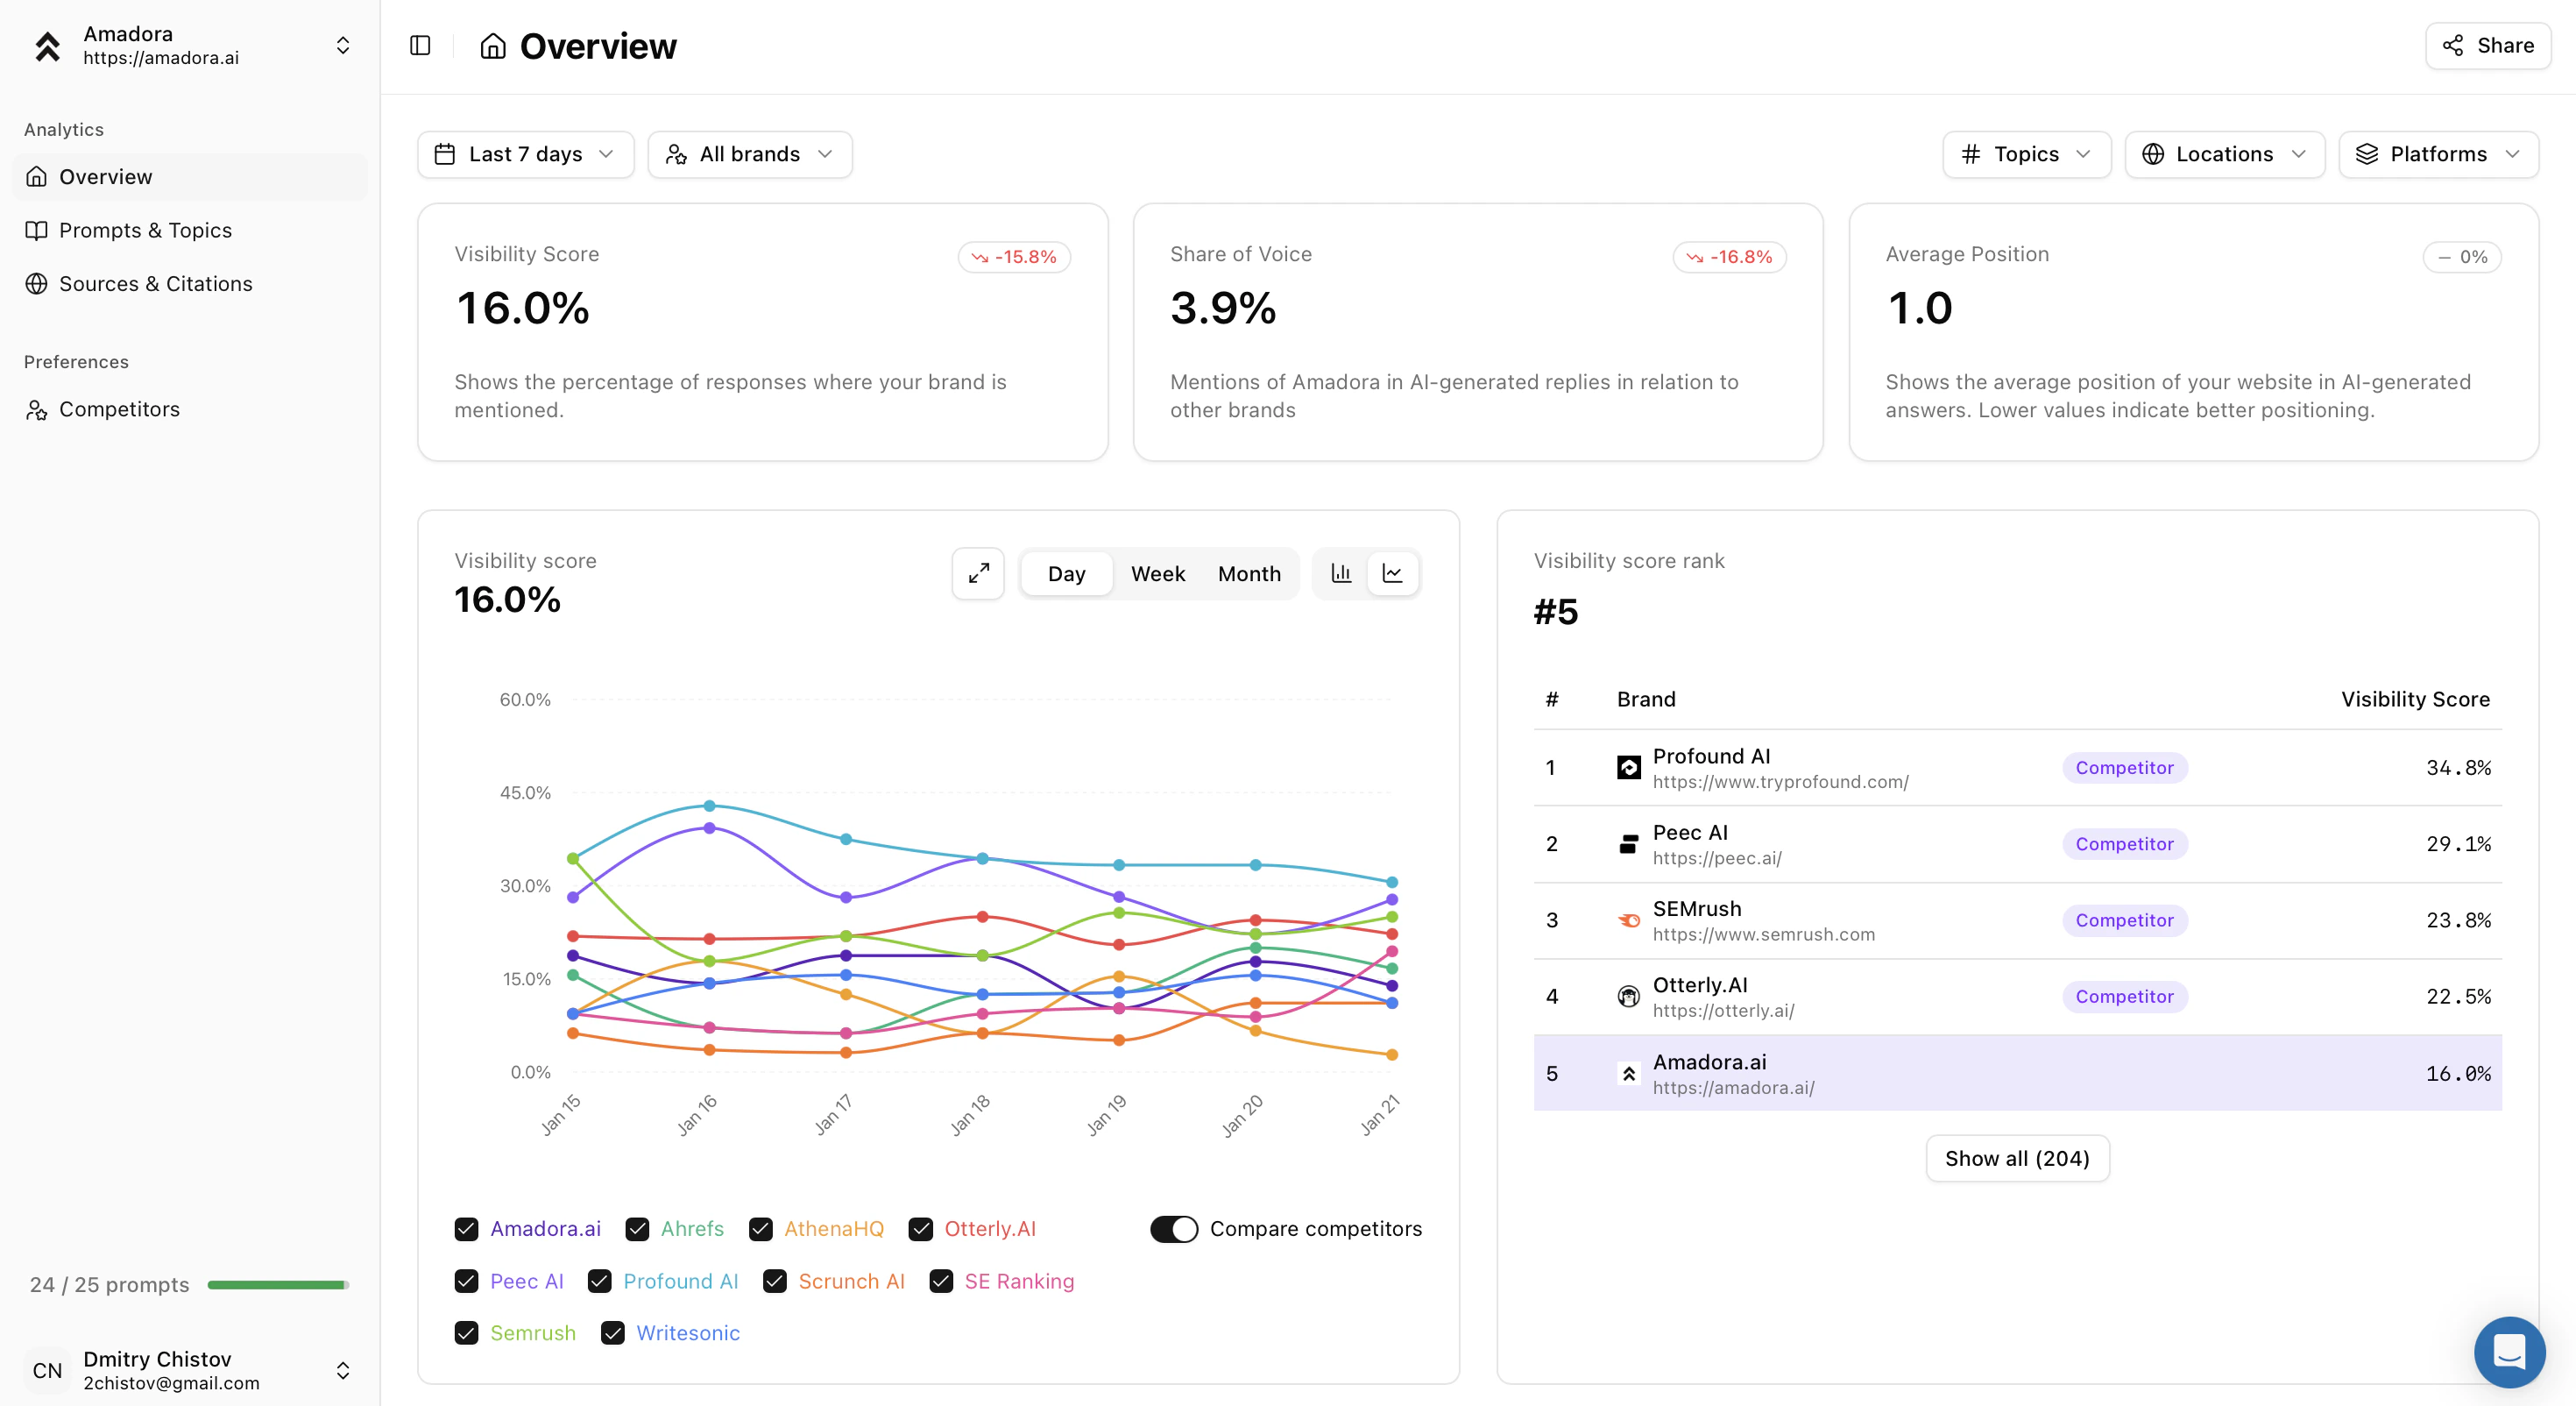
Task: Click the home icon beside Overview title
Action: (492, 46)
